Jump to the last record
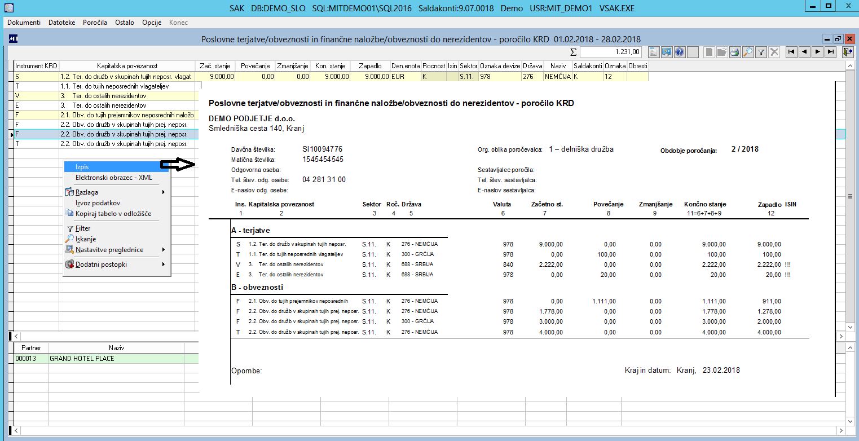 tap(830, 52)
